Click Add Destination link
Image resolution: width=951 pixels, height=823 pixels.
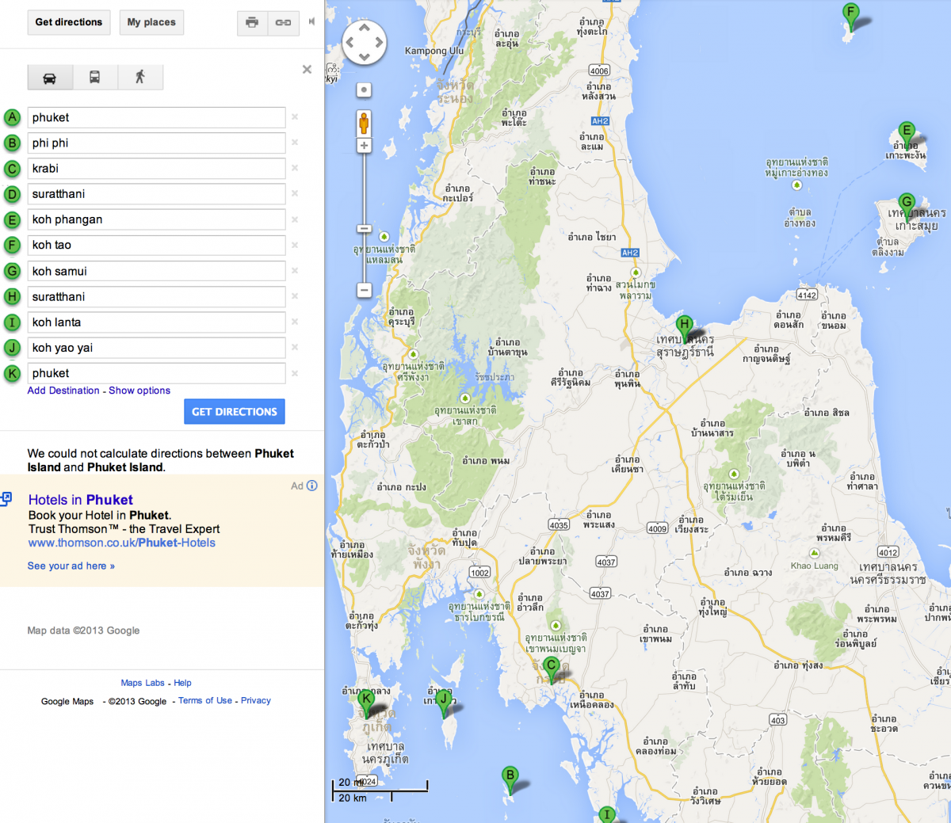tap(63, 391)
